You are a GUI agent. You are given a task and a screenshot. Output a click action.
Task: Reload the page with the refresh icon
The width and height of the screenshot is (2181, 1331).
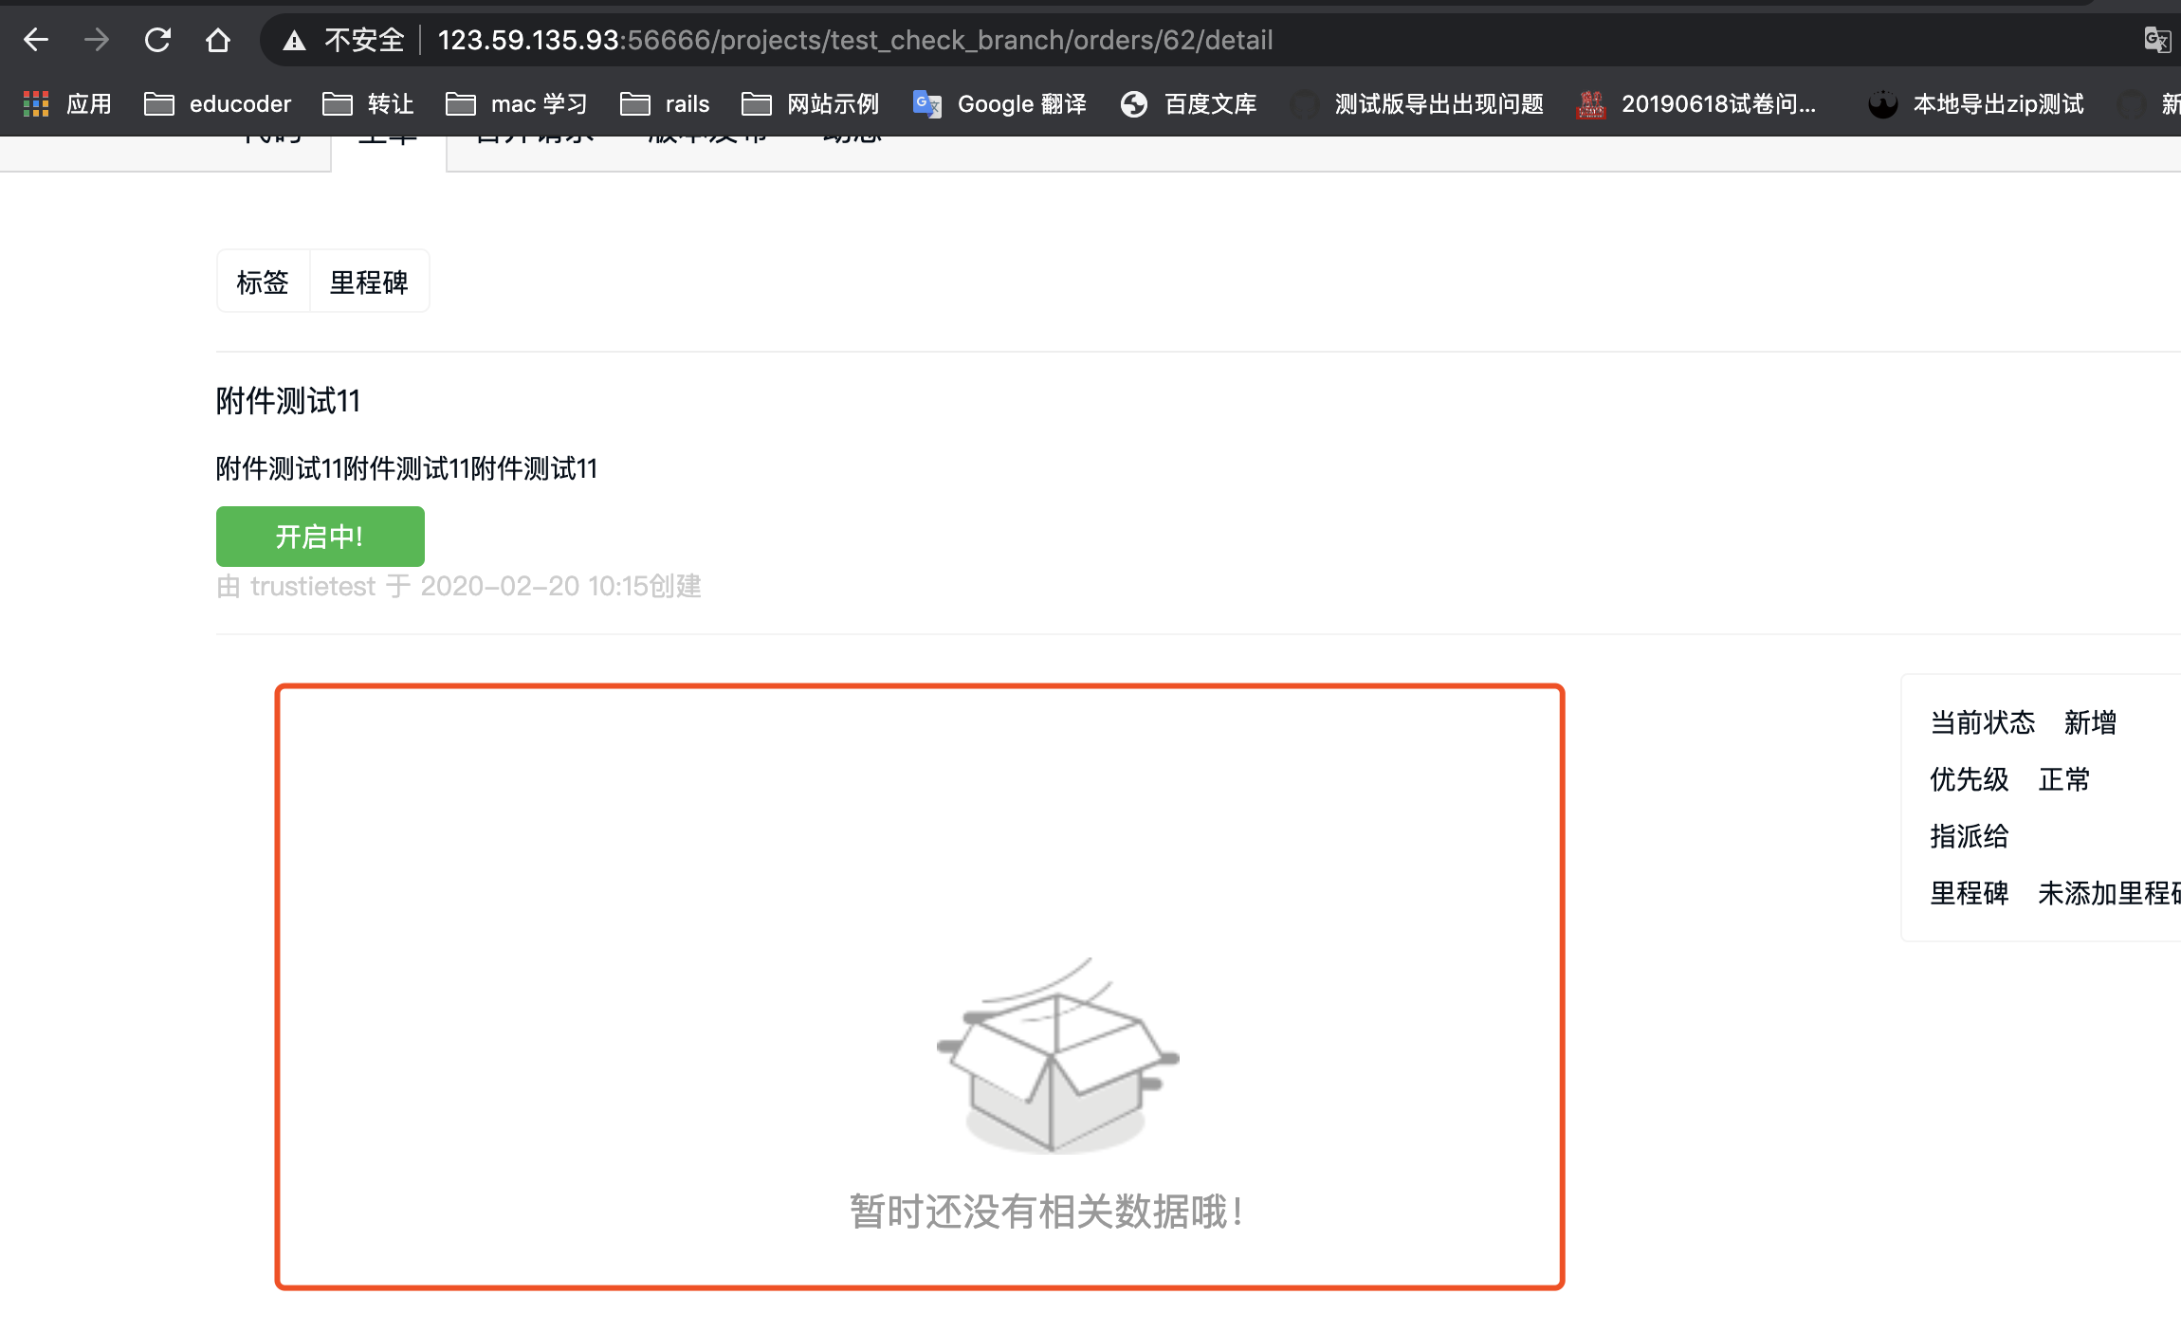click(157, 40)
